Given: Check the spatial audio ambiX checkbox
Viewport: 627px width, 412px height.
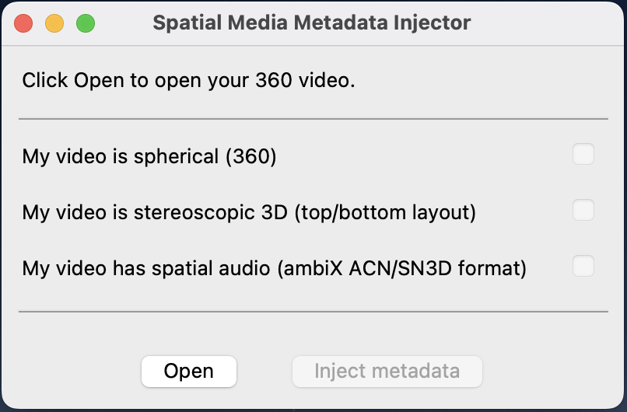Looking at the screenshot, I should click(x=583, y=266).
